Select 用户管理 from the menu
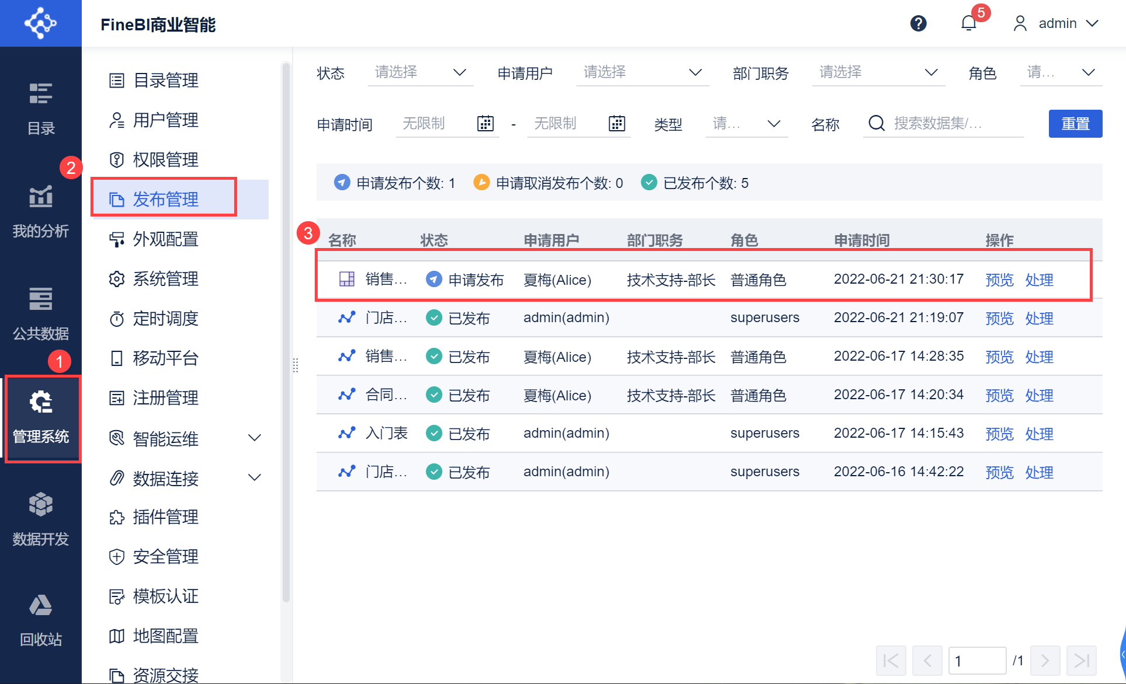This screenshot has height=684, width=1126. [x=166, y=120]
